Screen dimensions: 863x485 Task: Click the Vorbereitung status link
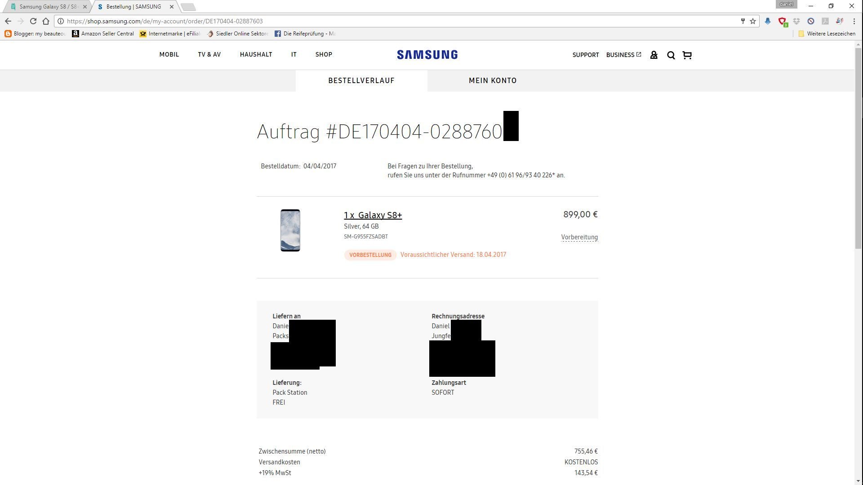click(x=579, y=237)
